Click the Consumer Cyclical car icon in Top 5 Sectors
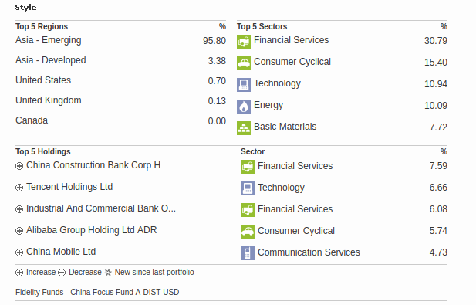Image resolution: width=476 pixels, height=305 pixels. [x=244, y=63]
